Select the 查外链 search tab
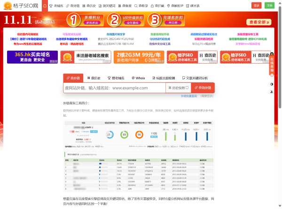This screenshot has width=282, height=209. click(x=73, y=78)
